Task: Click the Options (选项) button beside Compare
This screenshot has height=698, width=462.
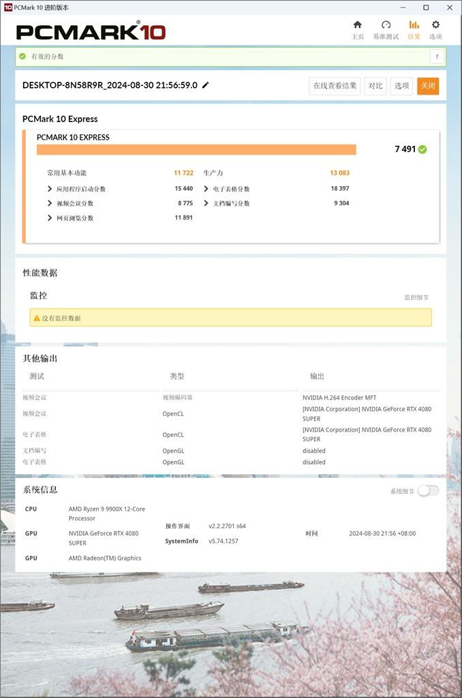Action: [401, 86]
